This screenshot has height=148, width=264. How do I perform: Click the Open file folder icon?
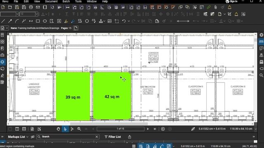(x=10, y=7)
